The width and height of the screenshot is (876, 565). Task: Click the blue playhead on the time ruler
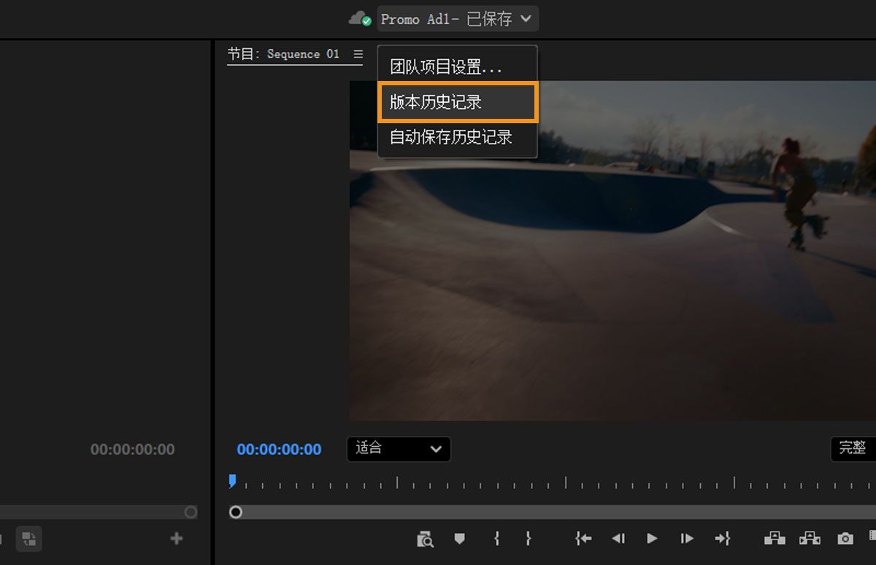(x=232, y=481)
